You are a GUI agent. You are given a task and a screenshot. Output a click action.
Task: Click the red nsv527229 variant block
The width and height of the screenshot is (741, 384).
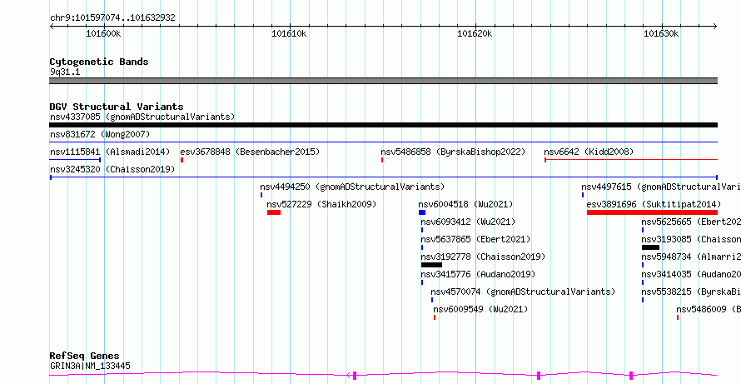pyautogui.click(x=274, y=212)
